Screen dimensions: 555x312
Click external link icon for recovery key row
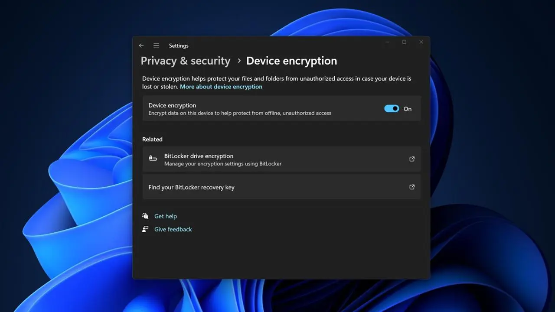(x=412, y=187)
